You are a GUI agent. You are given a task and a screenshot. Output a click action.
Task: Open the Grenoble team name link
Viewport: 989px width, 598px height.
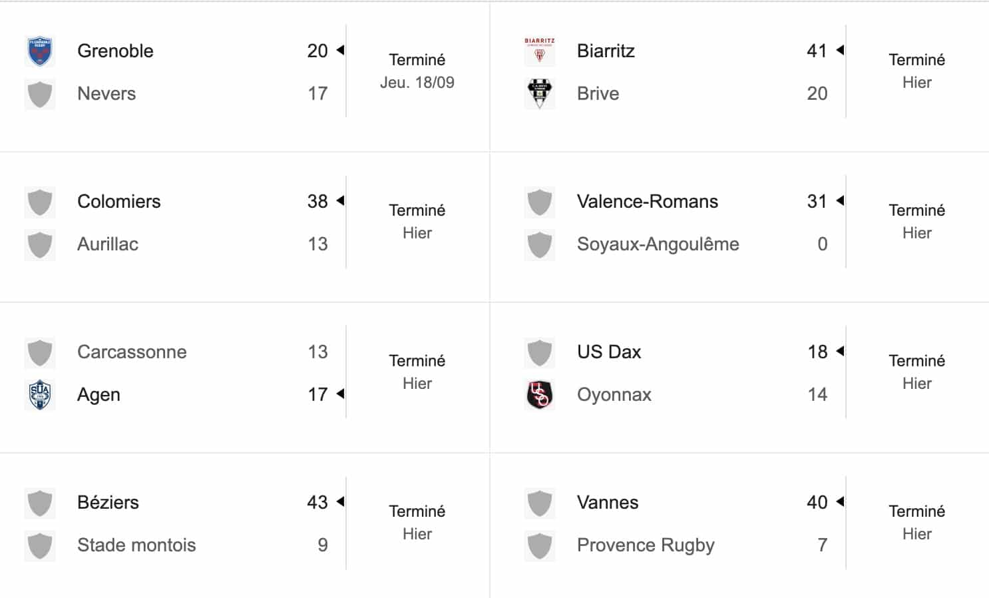(115, 51)
